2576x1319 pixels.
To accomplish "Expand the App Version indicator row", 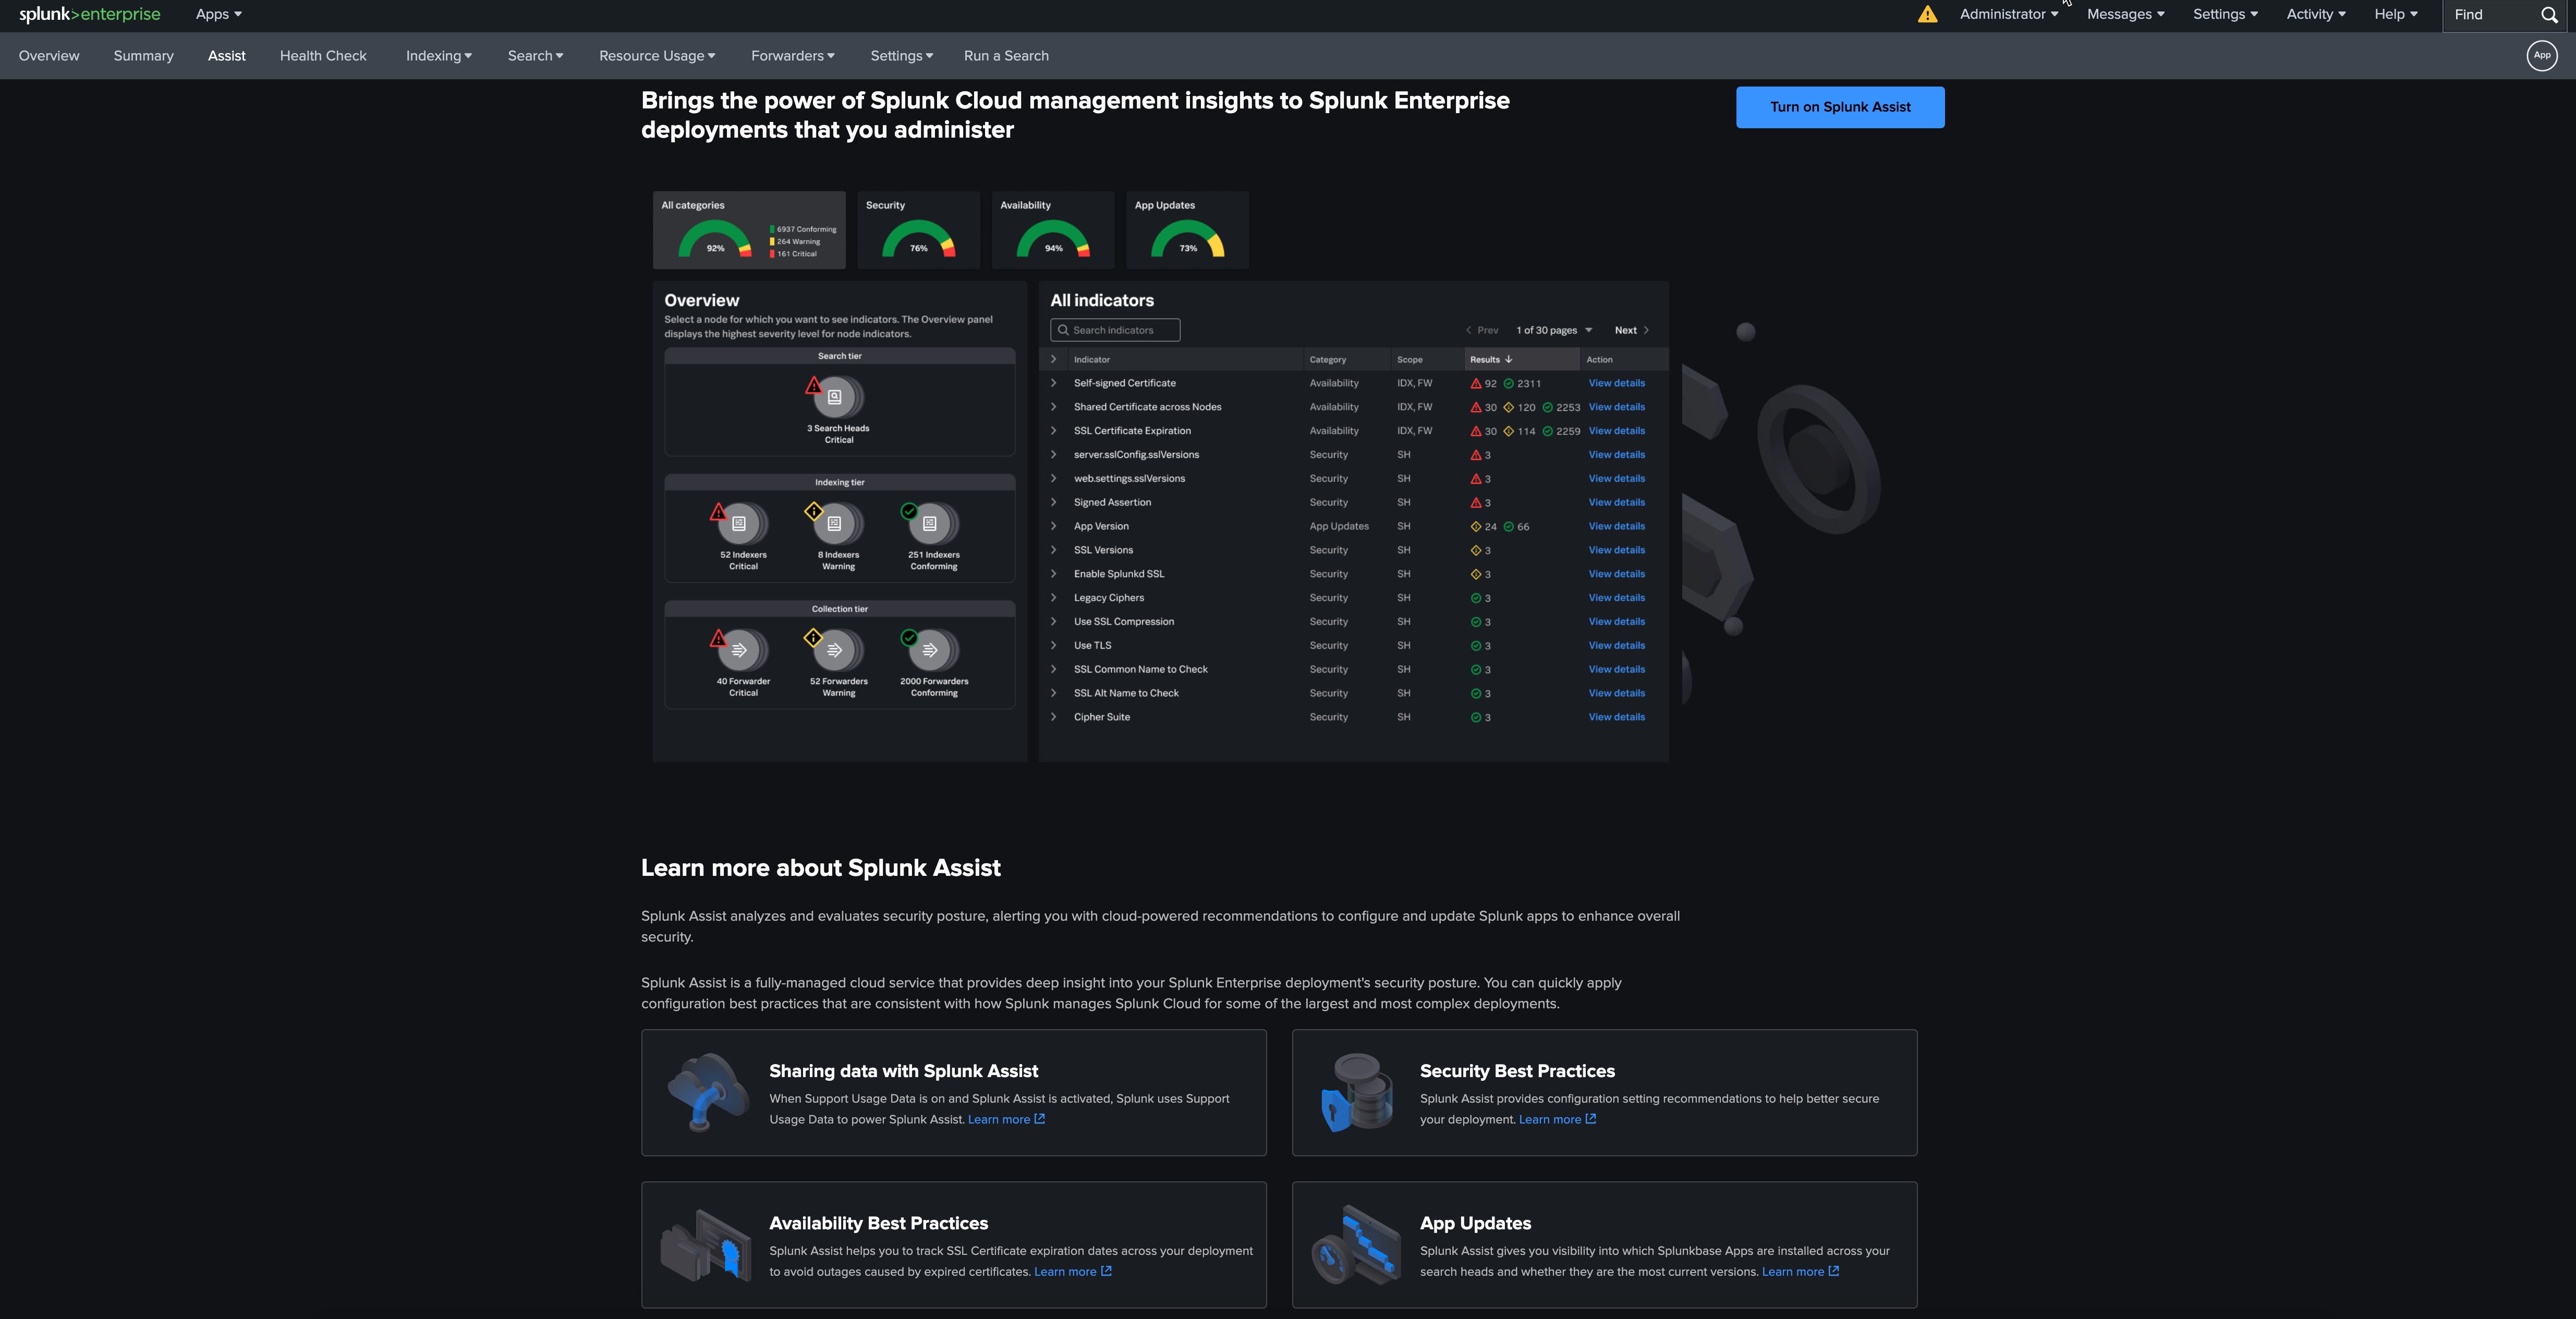I will coord(1053,526).
